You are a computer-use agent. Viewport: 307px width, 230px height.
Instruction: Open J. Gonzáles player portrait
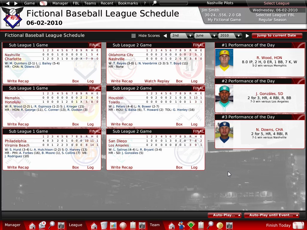[x=224, y=98]
